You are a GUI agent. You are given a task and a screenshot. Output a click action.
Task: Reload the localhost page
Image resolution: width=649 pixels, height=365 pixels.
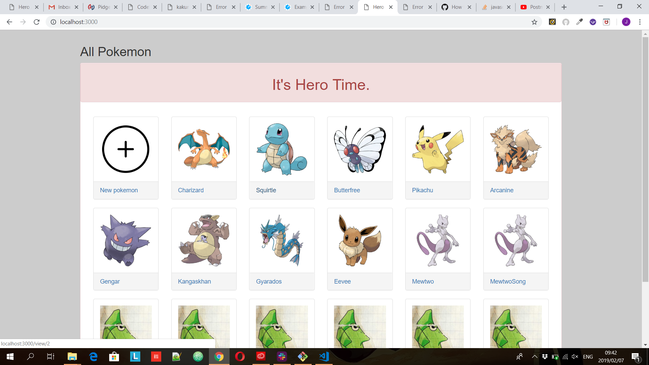(37, 22)
